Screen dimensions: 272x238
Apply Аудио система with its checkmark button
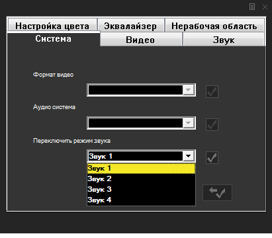[x=212, y=124]
